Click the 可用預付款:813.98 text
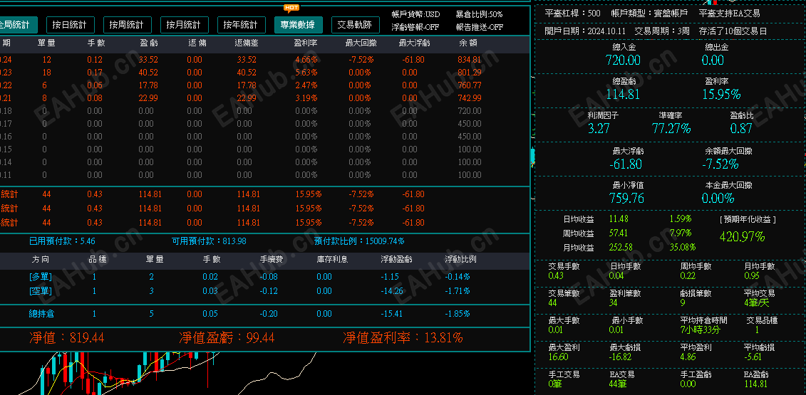 [x=209, y=241]
